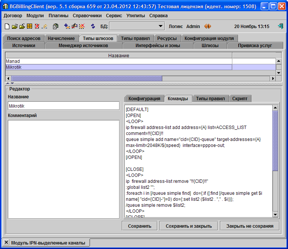Click commands editor scrollbar up arrow

click(275, 108)
